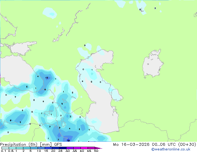Image resolution: width=197 pixels, height=152 pixels.
Task: Click the 'Precipitation (6h)' title text
Action: click(x=19, y=145)
